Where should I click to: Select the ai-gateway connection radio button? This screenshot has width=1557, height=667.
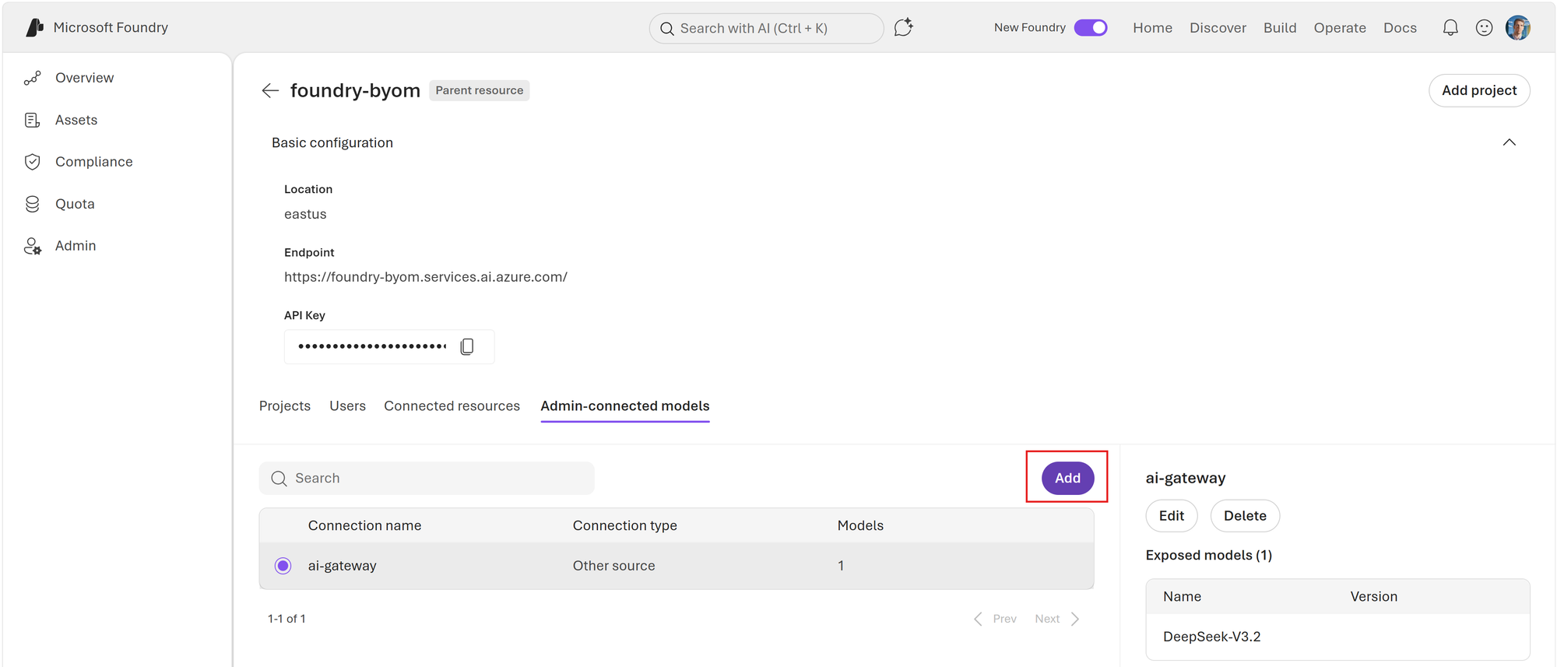click(283, 566)
